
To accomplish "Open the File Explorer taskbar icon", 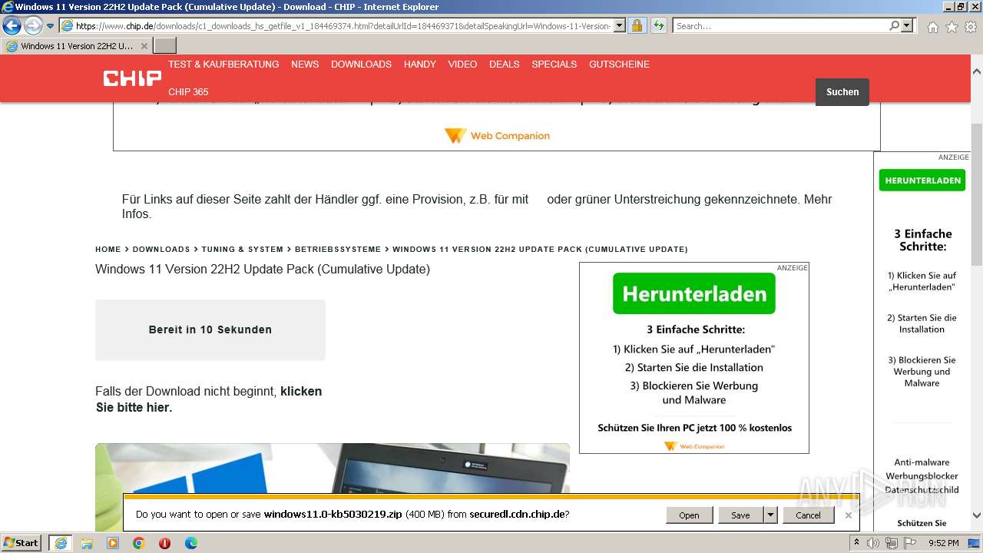I will 87,543.
